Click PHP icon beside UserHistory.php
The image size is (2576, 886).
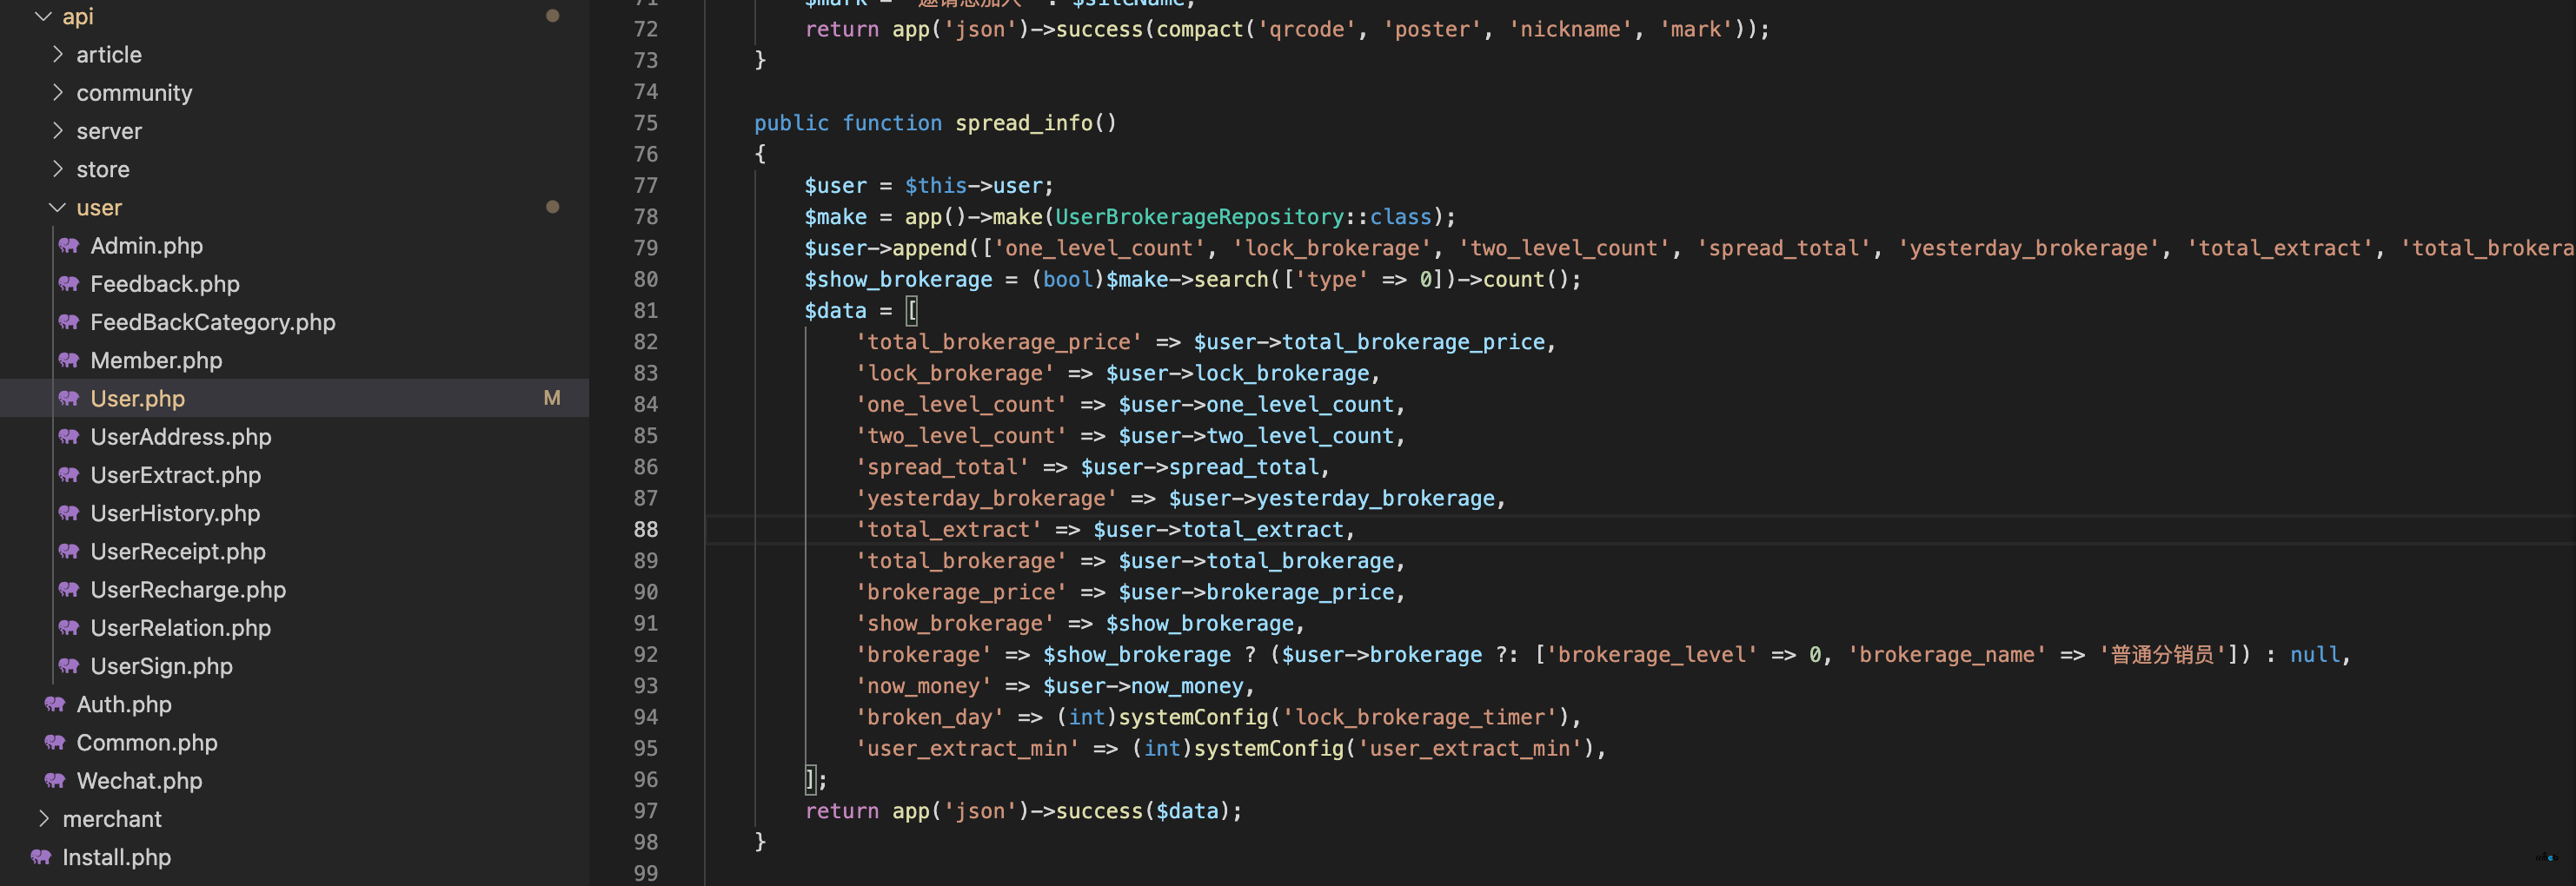click(x=69, y=513)
